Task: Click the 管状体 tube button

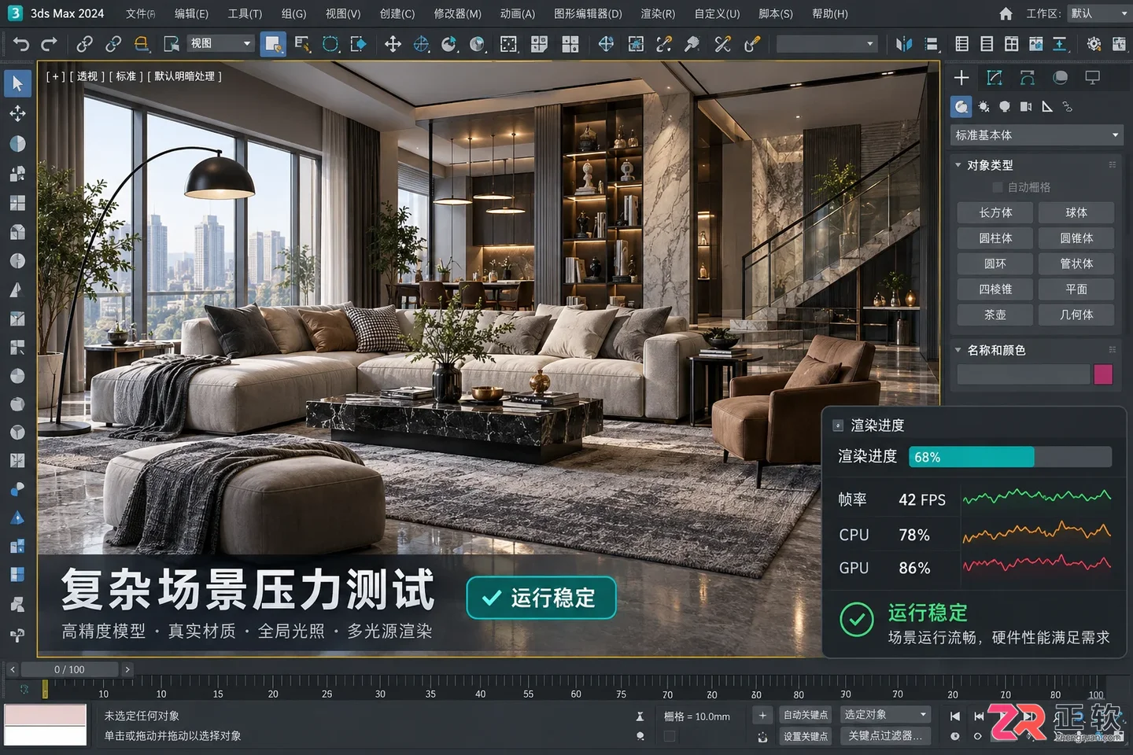Action: click(1076, 263)
